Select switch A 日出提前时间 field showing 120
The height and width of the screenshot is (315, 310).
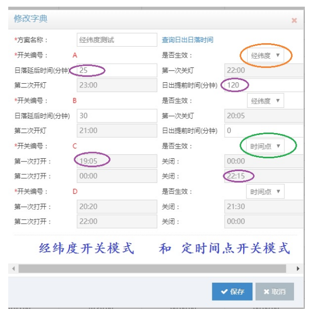click(262, 85)
